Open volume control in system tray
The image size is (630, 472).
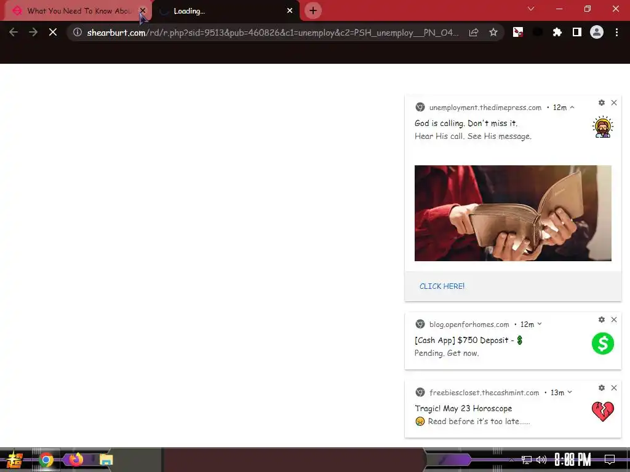point(541,460)
